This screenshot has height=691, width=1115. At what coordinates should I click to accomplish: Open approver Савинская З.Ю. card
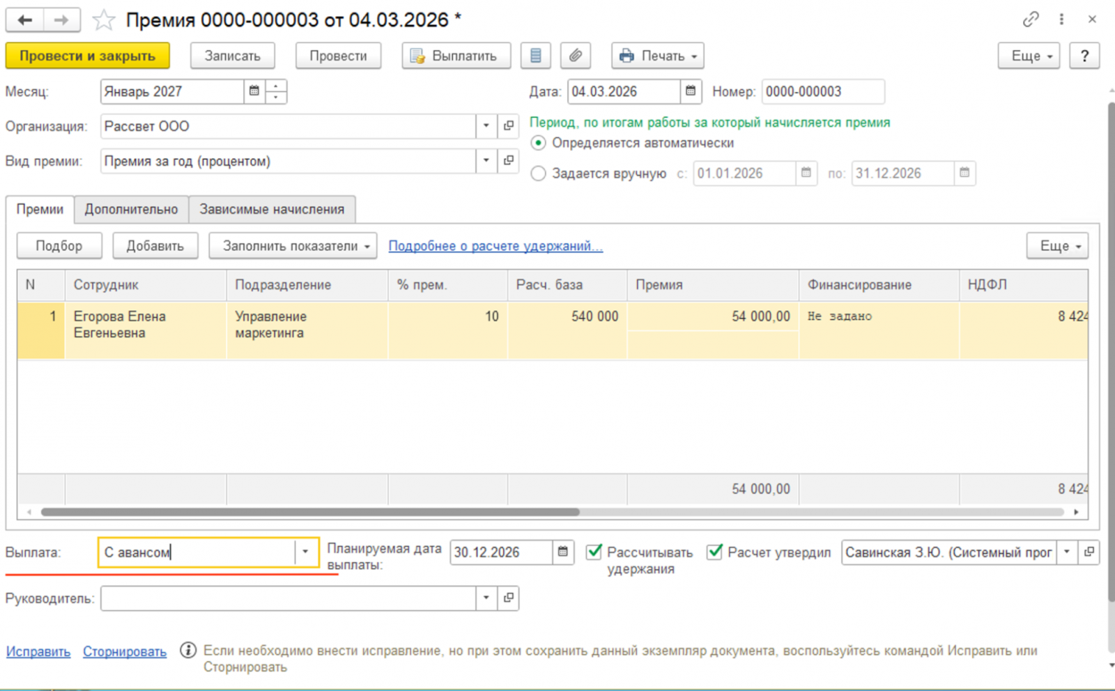pyautogui.click(x=1089, y=552)
